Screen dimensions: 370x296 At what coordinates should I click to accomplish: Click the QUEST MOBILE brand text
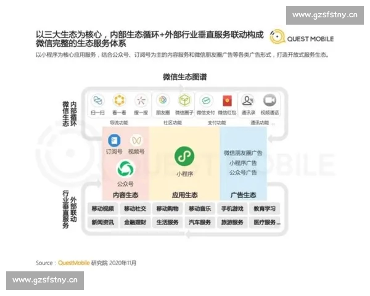(310, 39)
